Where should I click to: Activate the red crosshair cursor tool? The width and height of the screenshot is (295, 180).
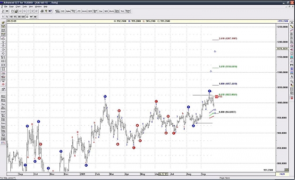pos(3,84)
